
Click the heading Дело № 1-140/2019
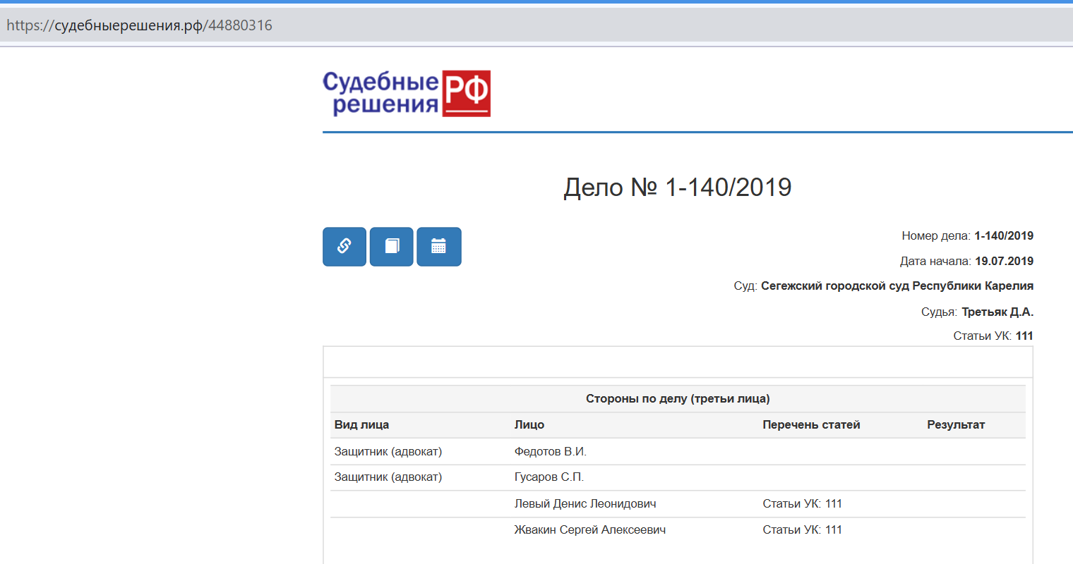(677, 188)
